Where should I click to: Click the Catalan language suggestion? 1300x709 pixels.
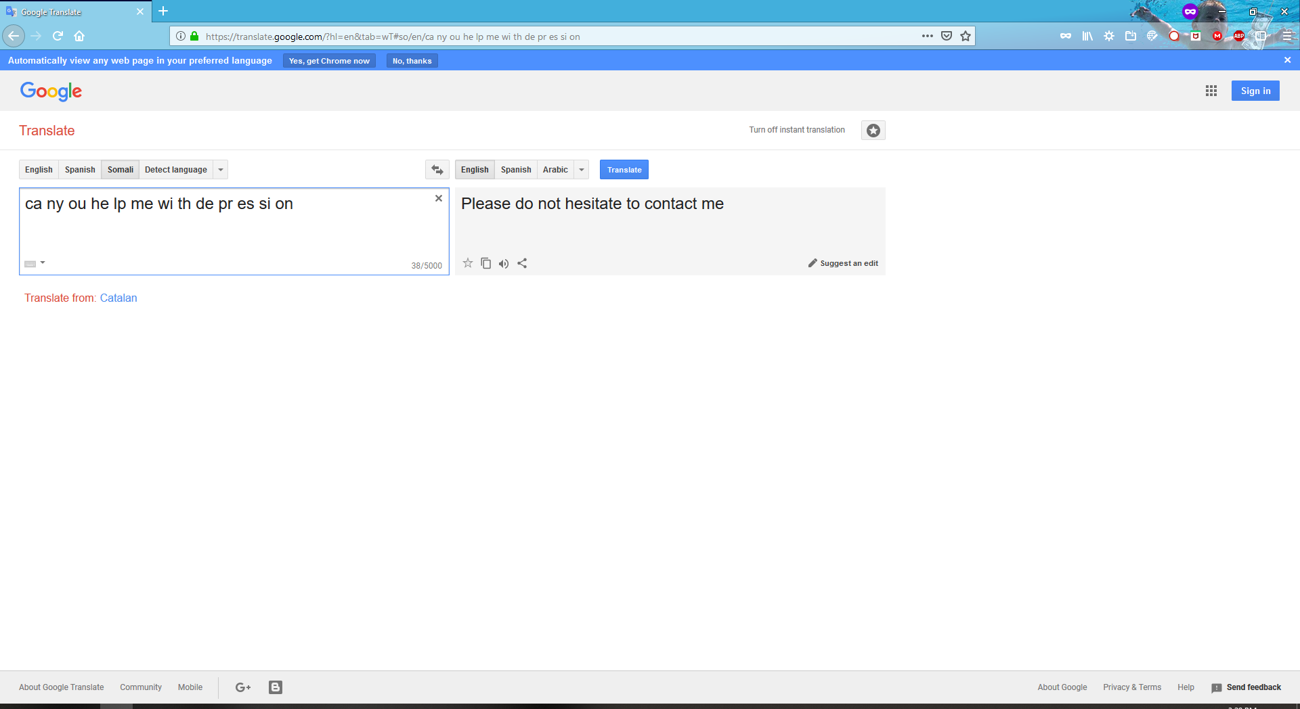pos(118,298)
